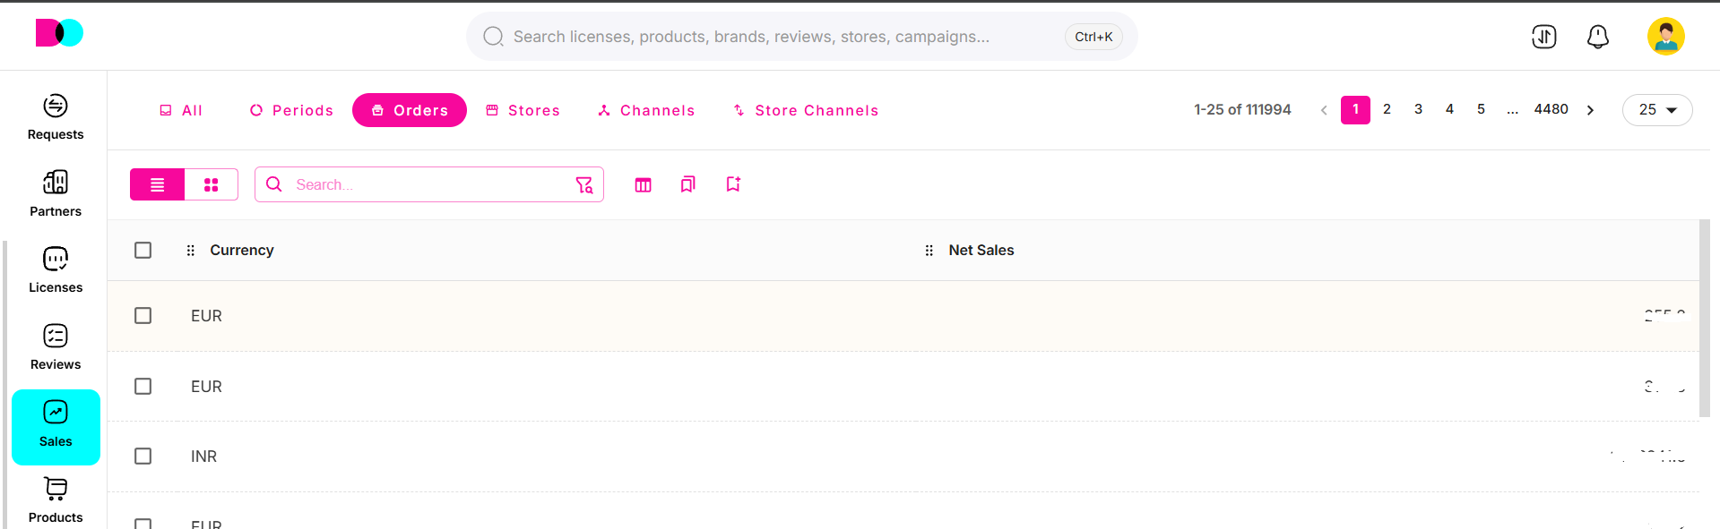Open the user avatar profile menu
Image resolution: width=1720 pixels, height=529 pixels.
(1666, 37)
